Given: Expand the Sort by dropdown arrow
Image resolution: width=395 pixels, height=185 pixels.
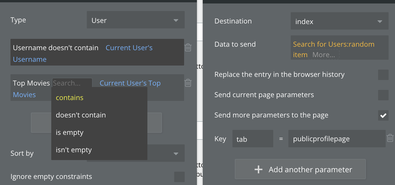Looking at the screenshot, I should pos(176,153).
